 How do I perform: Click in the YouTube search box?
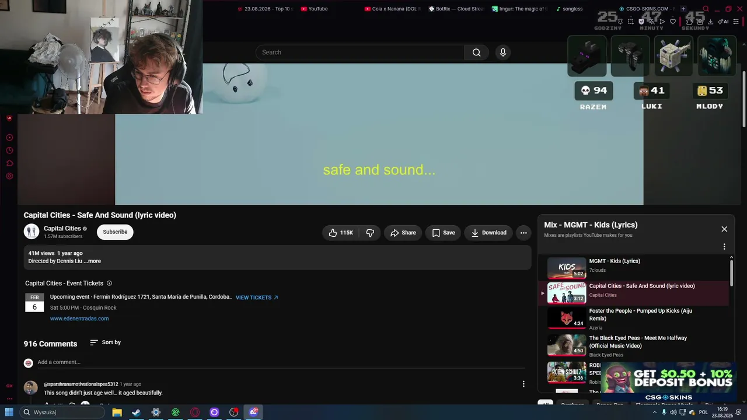coord(360,52)
